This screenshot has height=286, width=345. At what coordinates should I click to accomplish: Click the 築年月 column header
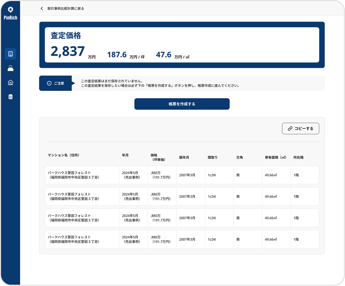pyautogui.click(x=184, y=157)
